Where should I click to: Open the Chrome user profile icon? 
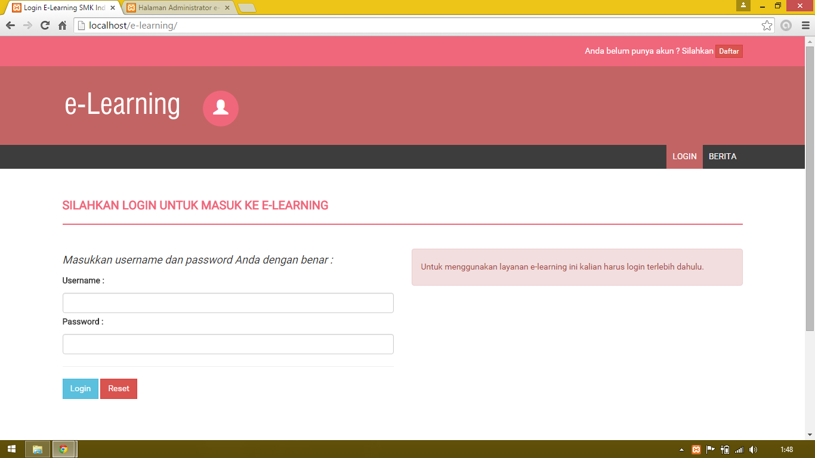click(x=743, y=5)
